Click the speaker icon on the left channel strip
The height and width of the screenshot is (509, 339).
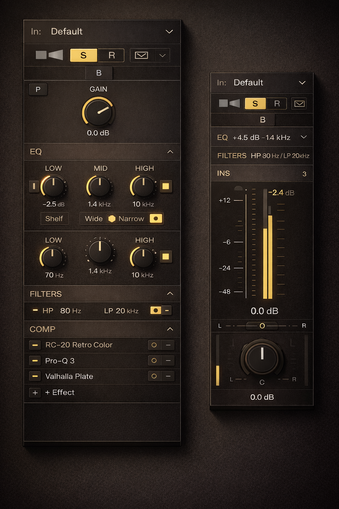(49, 55)
